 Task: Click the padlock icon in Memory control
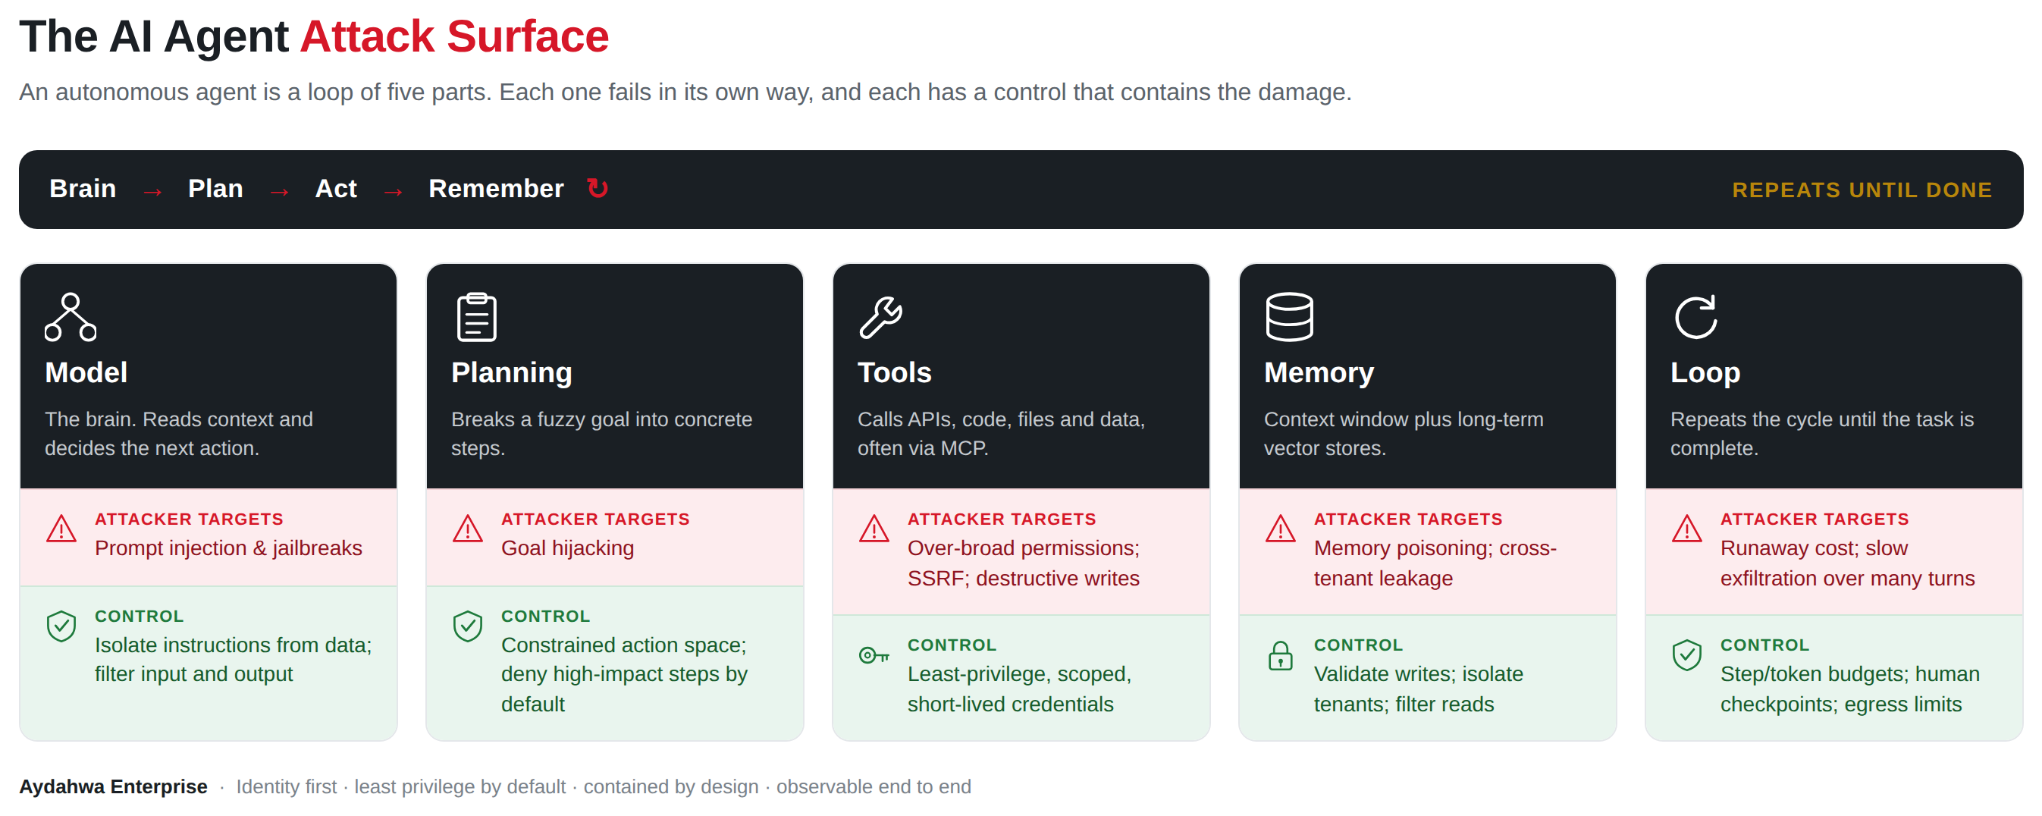1280,656
